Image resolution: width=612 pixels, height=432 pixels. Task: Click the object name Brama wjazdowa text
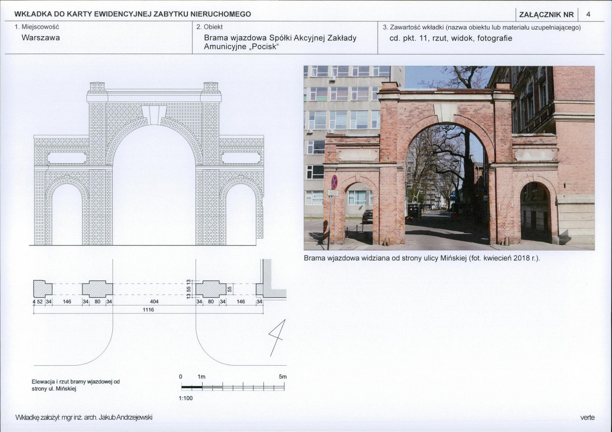[x=280, y=42]
